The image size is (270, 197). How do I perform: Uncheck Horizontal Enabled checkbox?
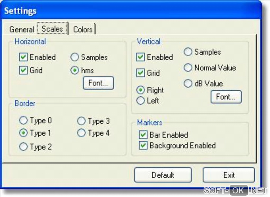24,57
